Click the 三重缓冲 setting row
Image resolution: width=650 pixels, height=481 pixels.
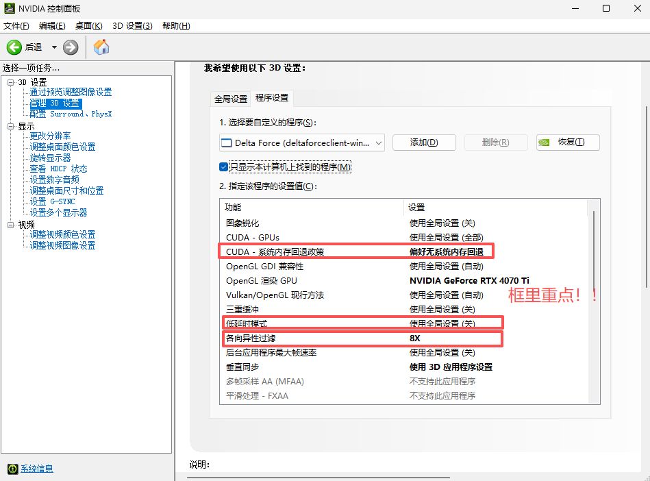click(x=404, y=309)
